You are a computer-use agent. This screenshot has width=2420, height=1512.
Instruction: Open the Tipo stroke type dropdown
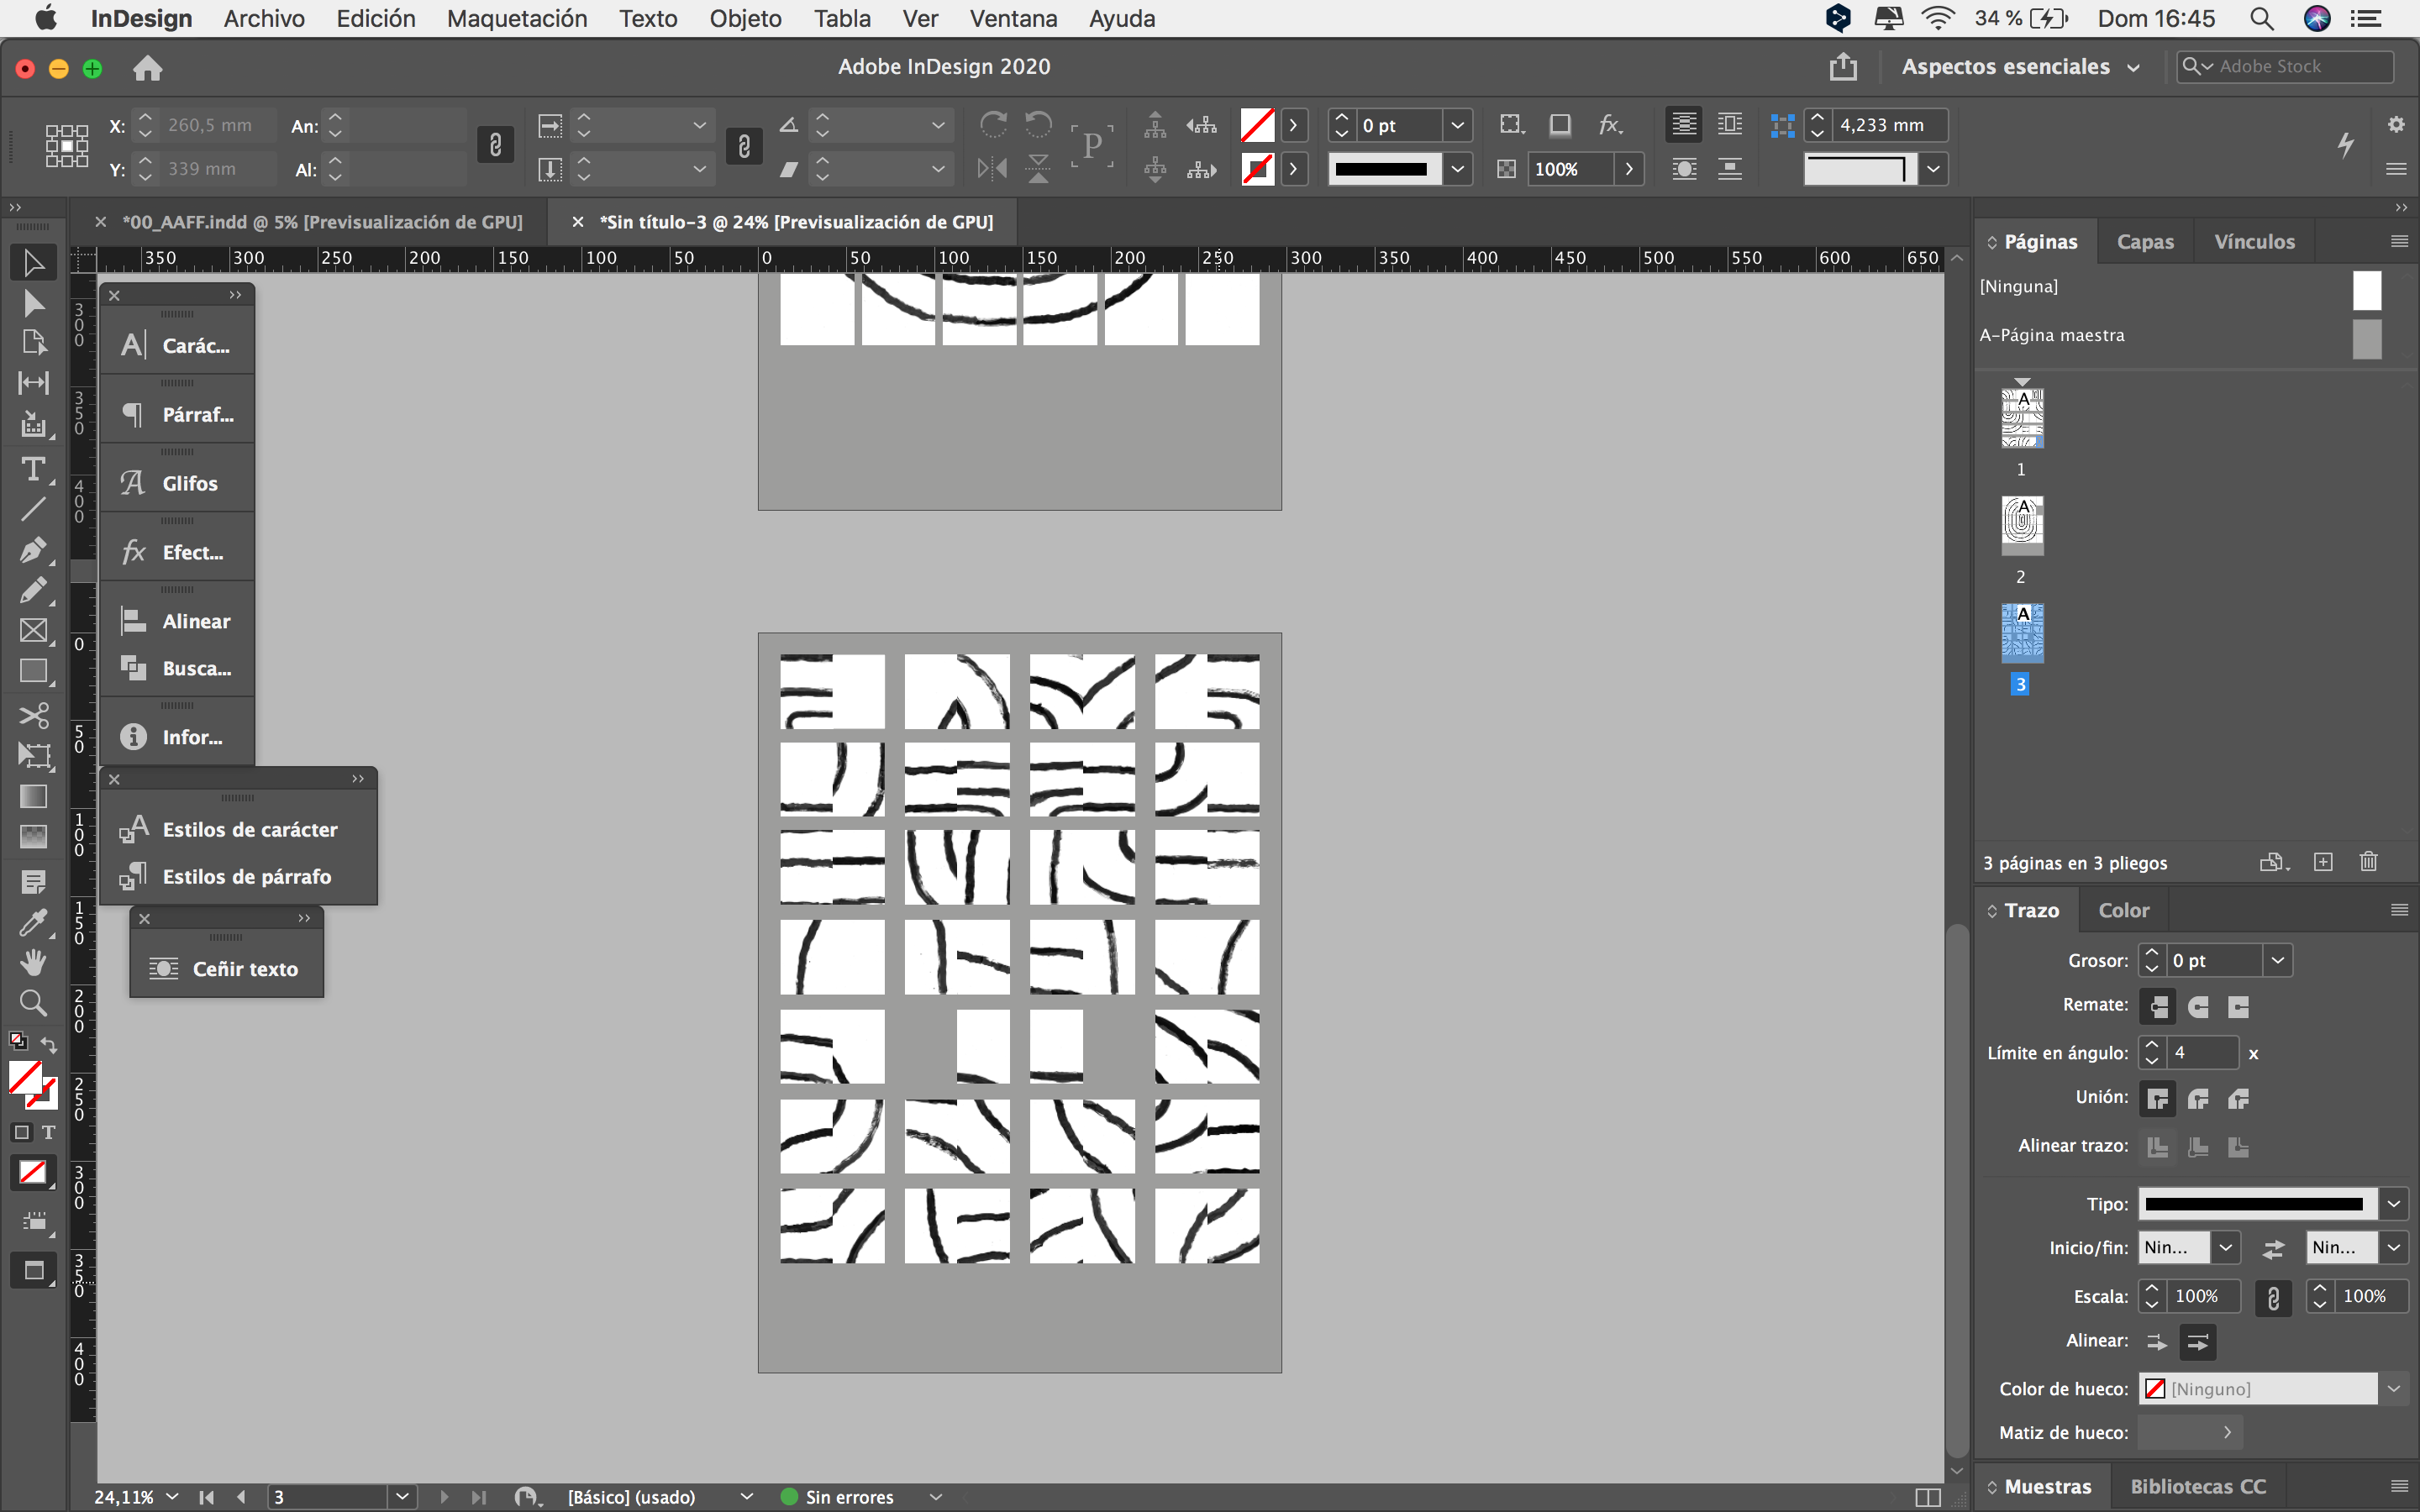(2394, 1204)
